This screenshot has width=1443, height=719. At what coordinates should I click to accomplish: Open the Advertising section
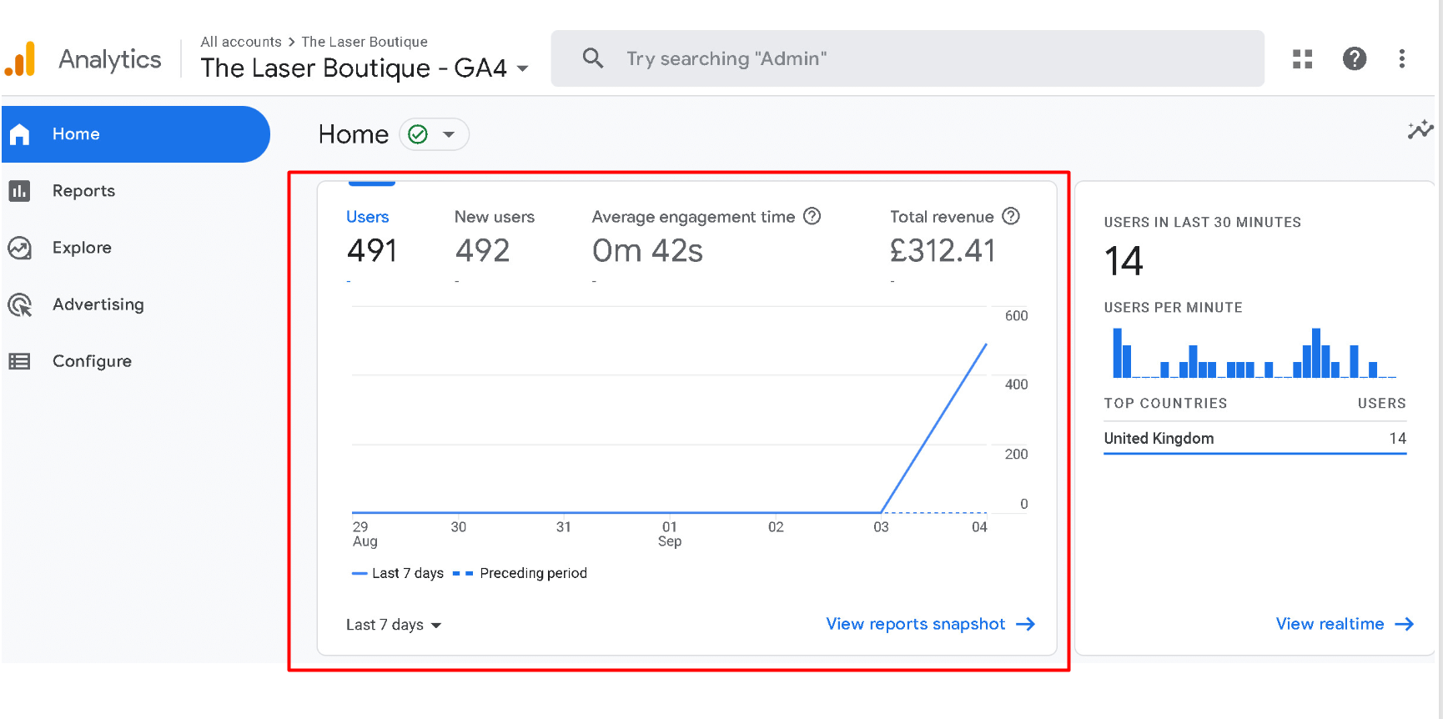(x=98, y=304)
